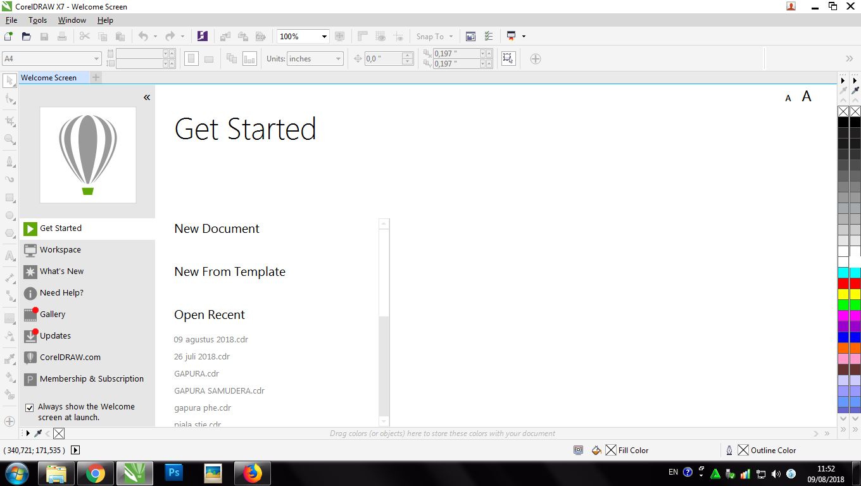This screenshot has height=486, width=861.
Task: Click the Import icon in the toolbar
Action: 225,36
